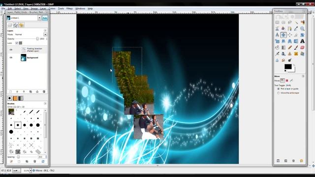
Task: Switch to the Patterns tab
Action: [x=15, y=98]
